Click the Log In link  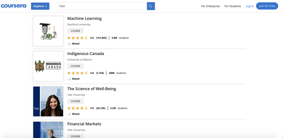coord(250,6)
